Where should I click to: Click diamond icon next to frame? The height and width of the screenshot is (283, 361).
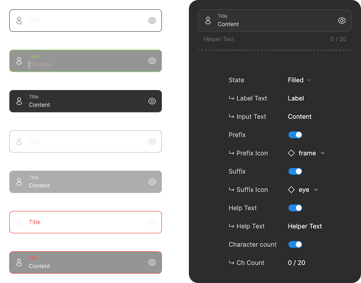click(291, 153)
